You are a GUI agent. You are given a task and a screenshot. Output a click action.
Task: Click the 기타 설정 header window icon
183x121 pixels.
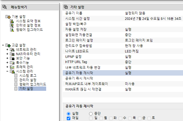click(x=66, y=7)
